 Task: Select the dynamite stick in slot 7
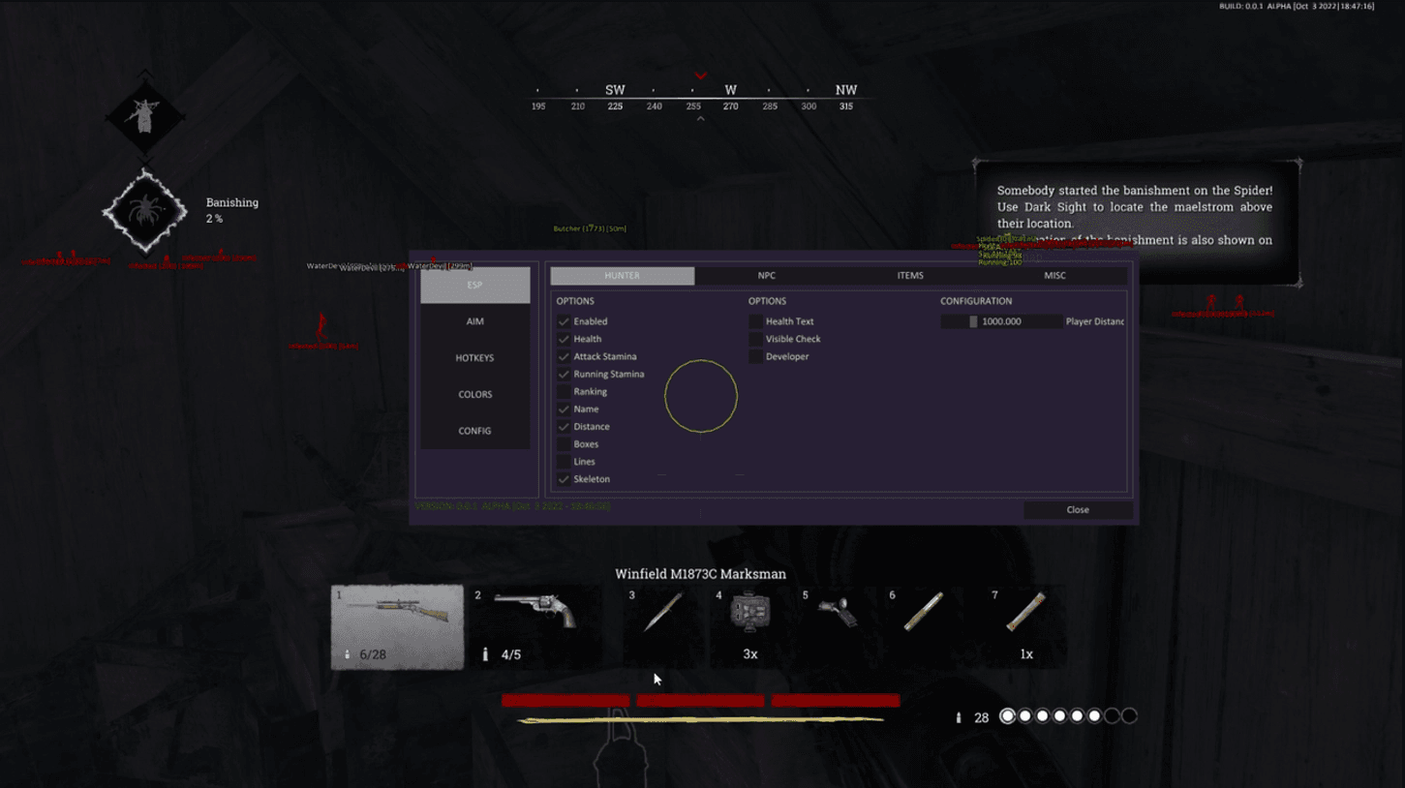(1025, 626)
